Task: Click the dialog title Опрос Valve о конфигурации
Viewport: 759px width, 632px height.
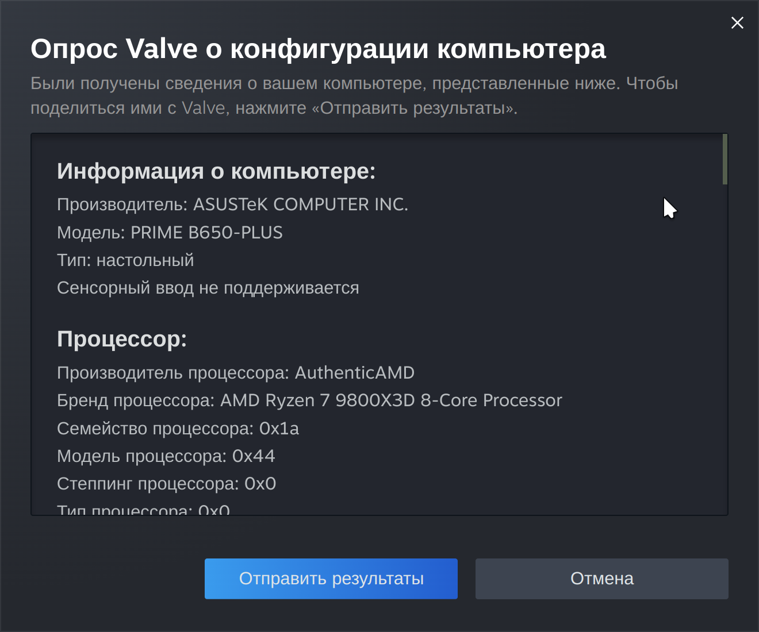Action: (x=318, y=49)
